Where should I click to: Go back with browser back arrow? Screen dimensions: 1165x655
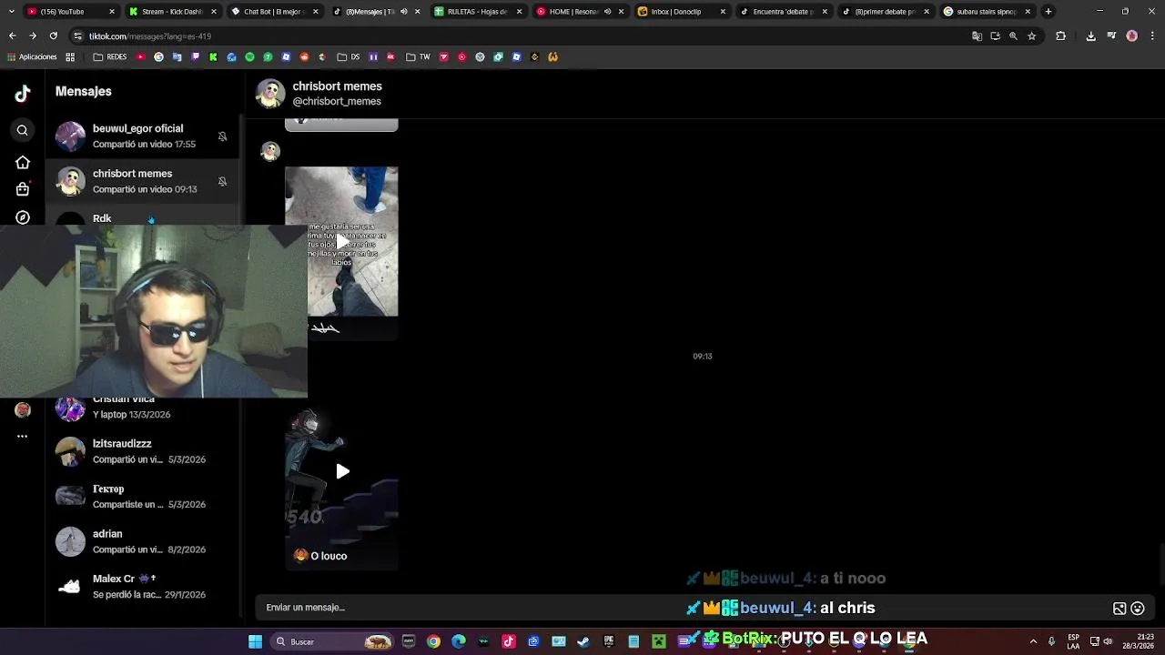12,36
